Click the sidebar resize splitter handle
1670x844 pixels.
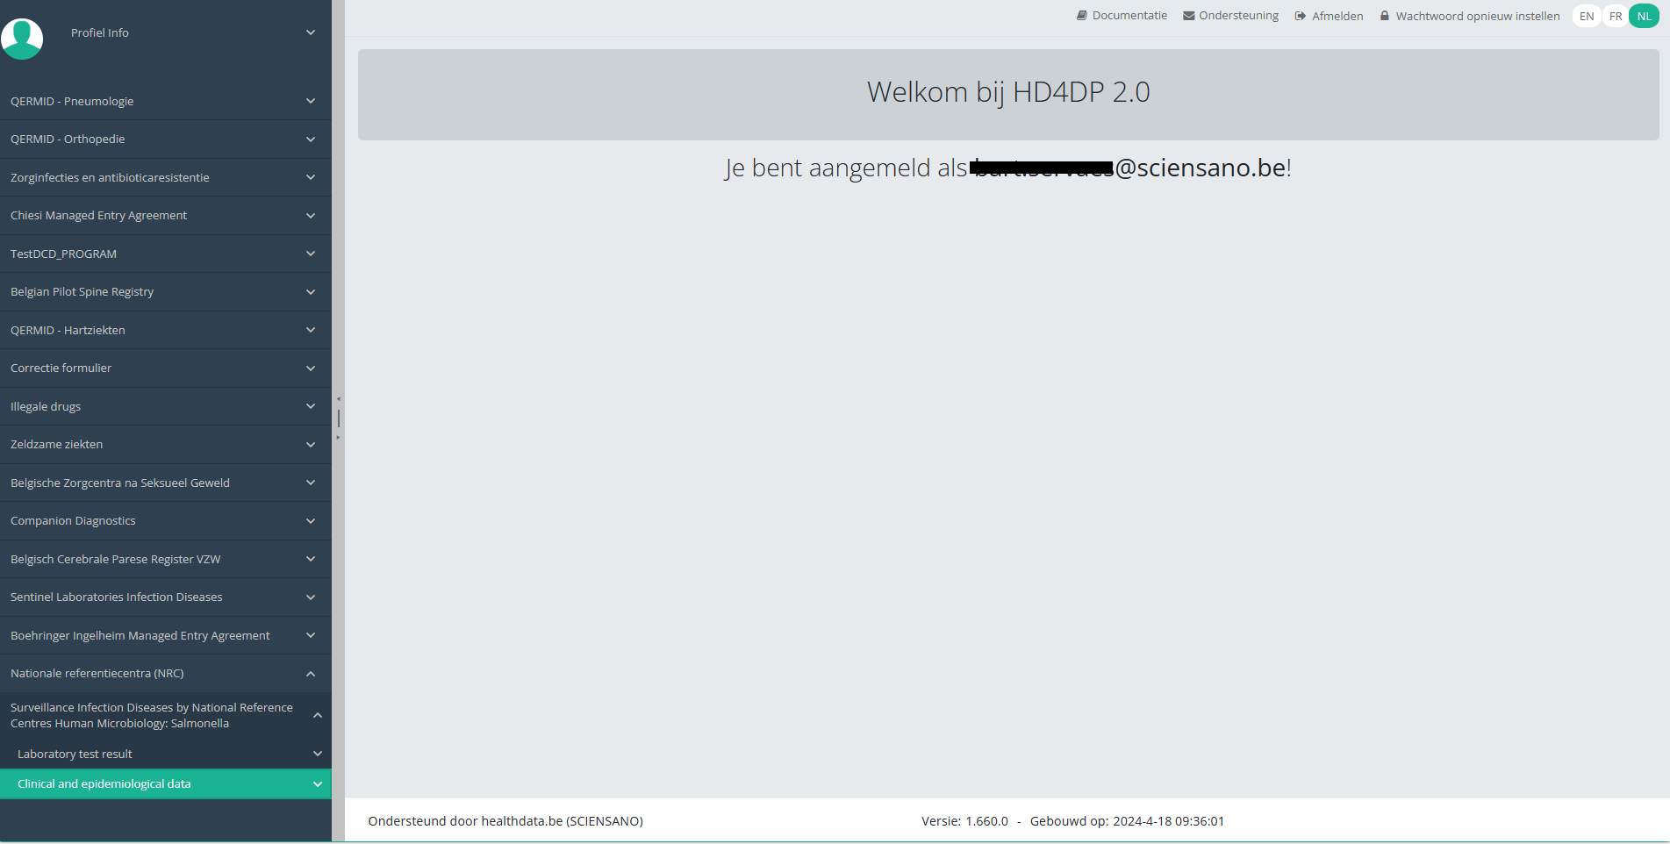click(338, 418)
